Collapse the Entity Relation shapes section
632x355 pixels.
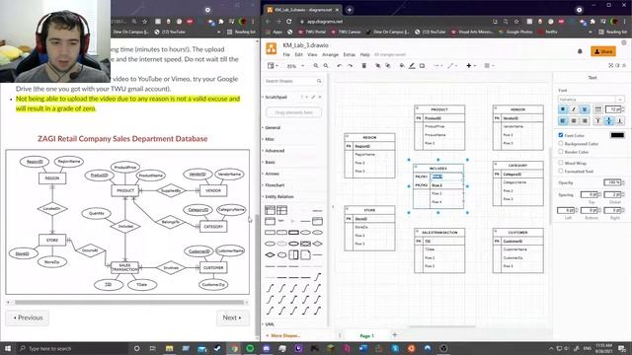click(278, 197)
